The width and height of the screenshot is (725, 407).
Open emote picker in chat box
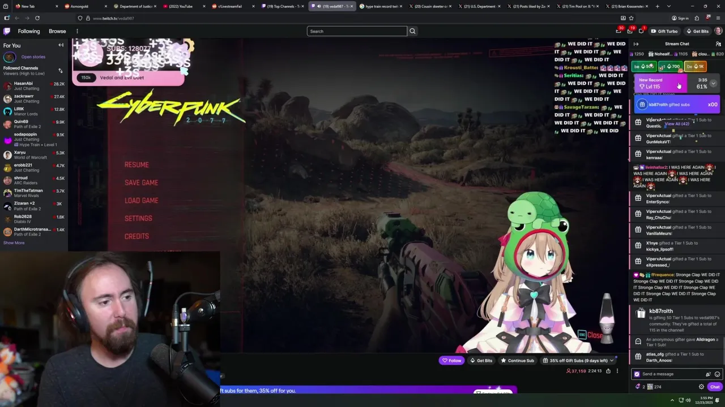click(x=717, y=374)
